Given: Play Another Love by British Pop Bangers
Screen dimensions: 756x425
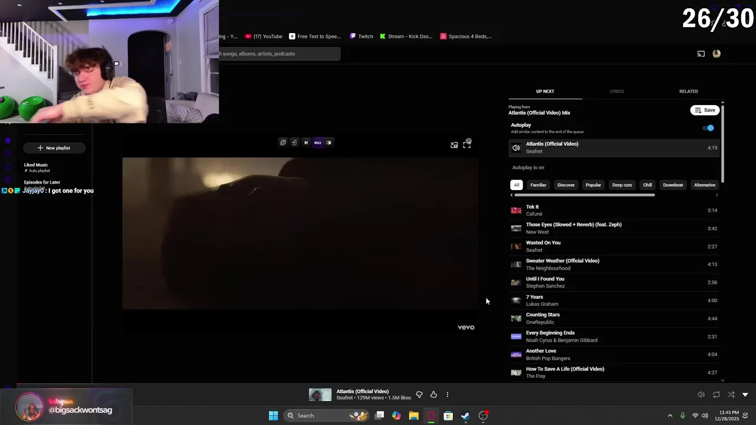Looking at the screenshot, I should [614, 354].
